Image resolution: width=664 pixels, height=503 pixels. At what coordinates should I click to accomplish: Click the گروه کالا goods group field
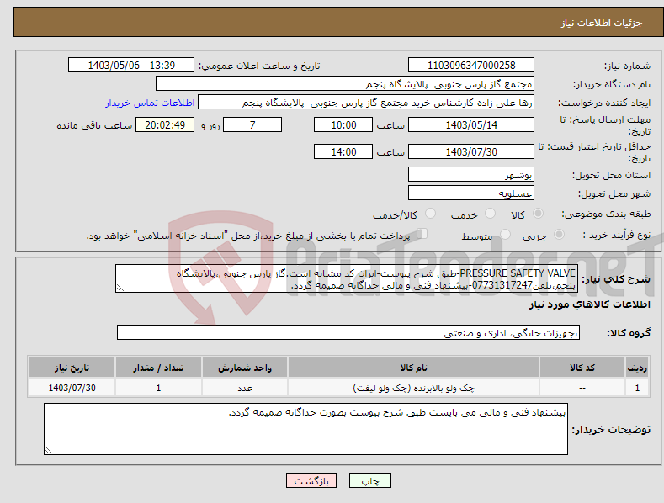pos(348,333)
